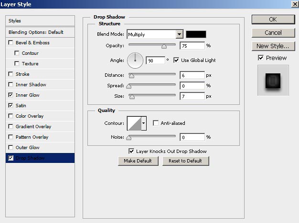Dismiss the dialog with Cancel
Screen dimensions: 299x223
point(273,33)
